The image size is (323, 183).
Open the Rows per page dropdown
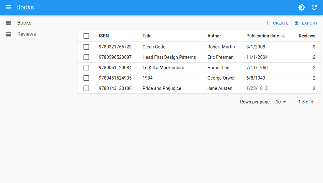pos(281,102)
